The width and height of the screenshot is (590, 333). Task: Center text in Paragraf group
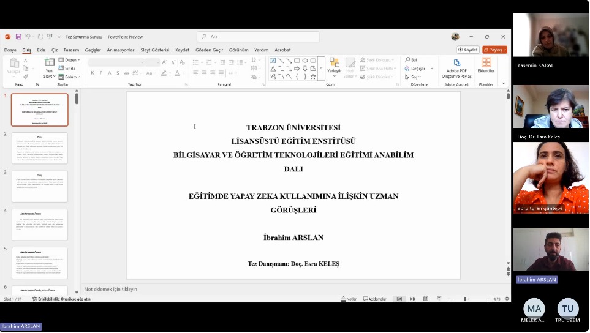(204, 73)
